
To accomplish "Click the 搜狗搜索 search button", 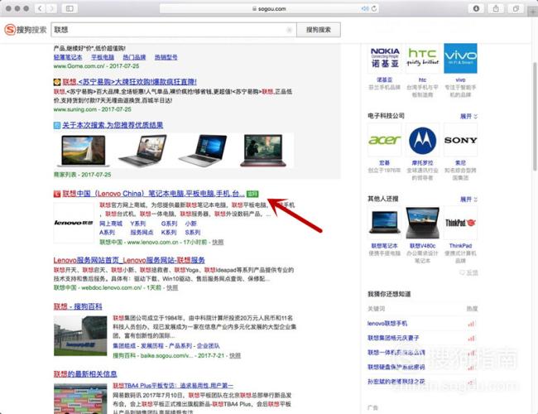I will [x=319, y=30].
